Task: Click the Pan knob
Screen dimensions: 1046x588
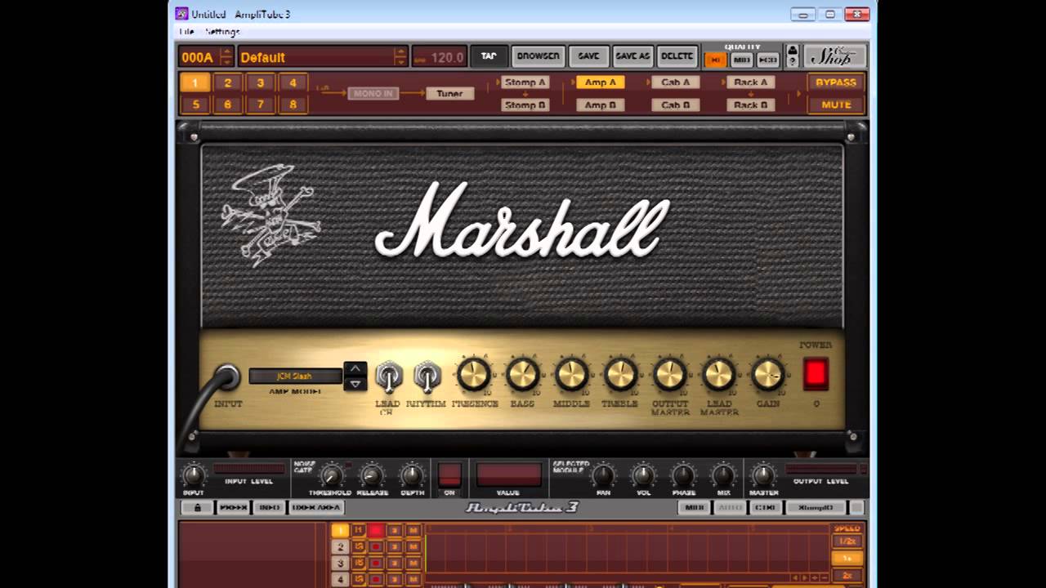Action: 603,475
